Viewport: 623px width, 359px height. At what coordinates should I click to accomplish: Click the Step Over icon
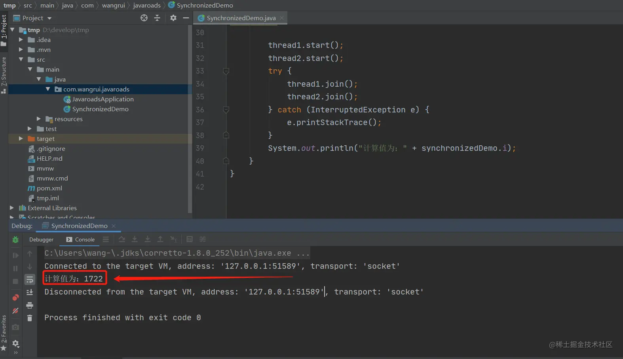122,239
